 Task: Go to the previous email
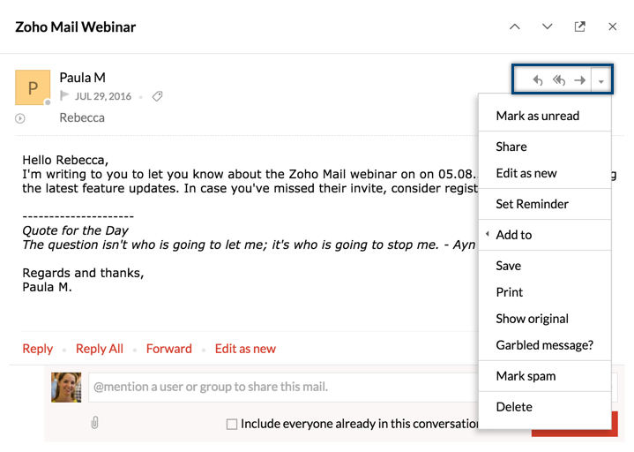click(515, 26)
